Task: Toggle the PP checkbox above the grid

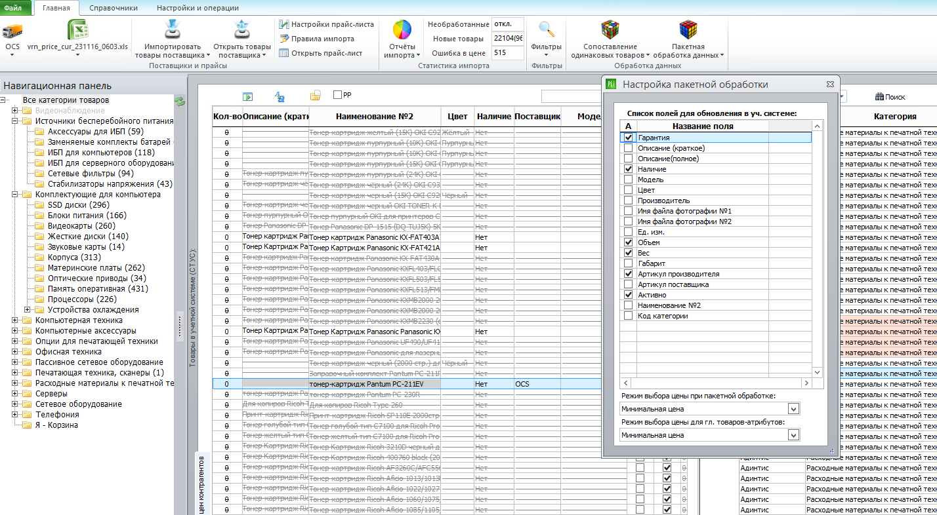Action: click(337, 95)
